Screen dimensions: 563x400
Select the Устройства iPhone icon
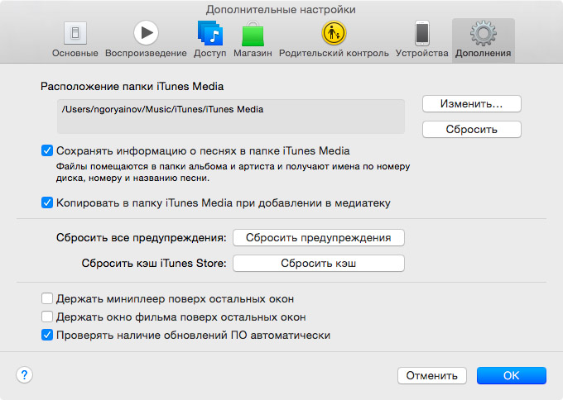click(x=422, y=34)
